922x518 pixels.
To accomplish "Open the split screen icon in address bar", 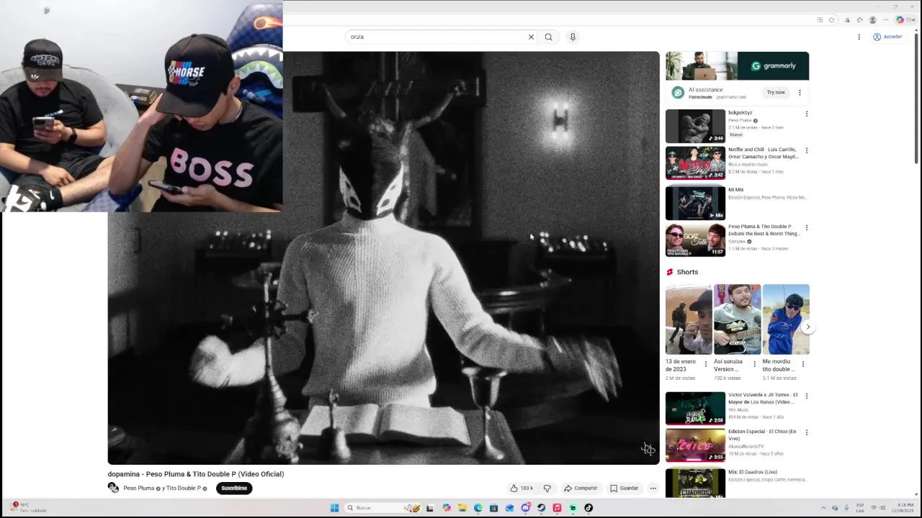I will pyautogui.click(x=820, y=20).
